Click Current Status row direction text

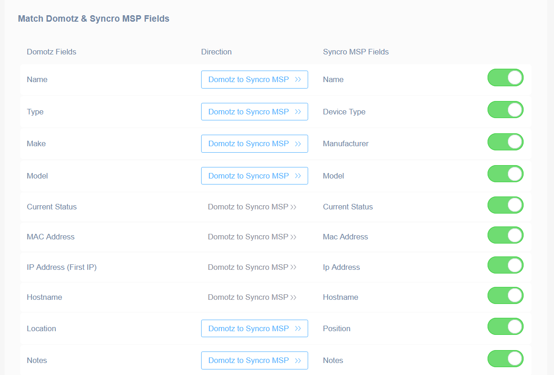[x=252, y=207]
